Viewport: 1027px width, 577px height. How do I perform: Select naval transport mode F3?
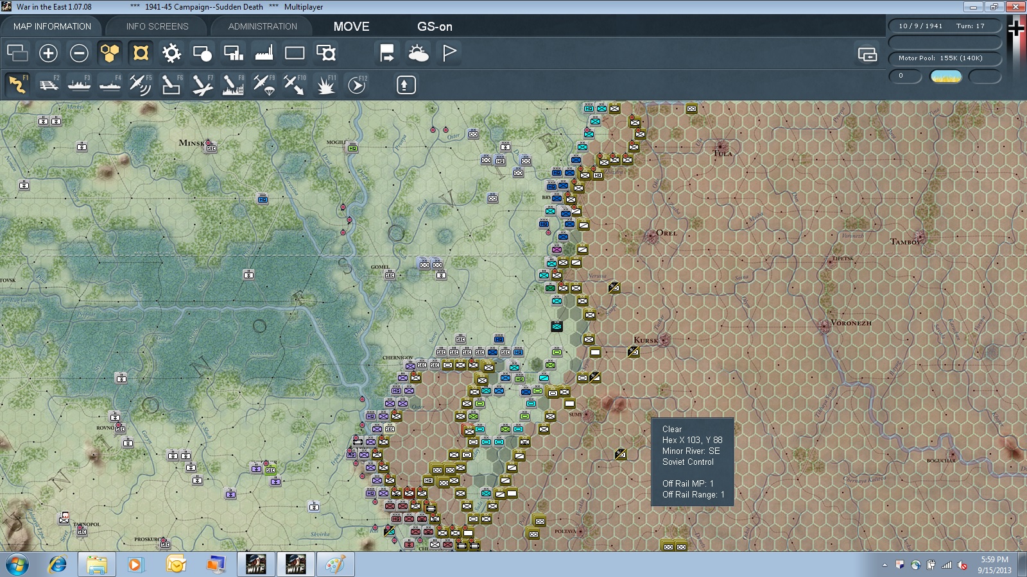pos(79,85)
